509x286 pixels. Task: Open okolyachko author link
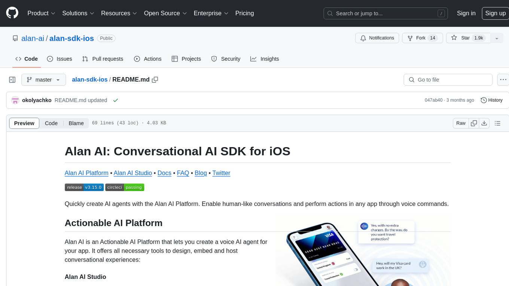tap(37, 100)
